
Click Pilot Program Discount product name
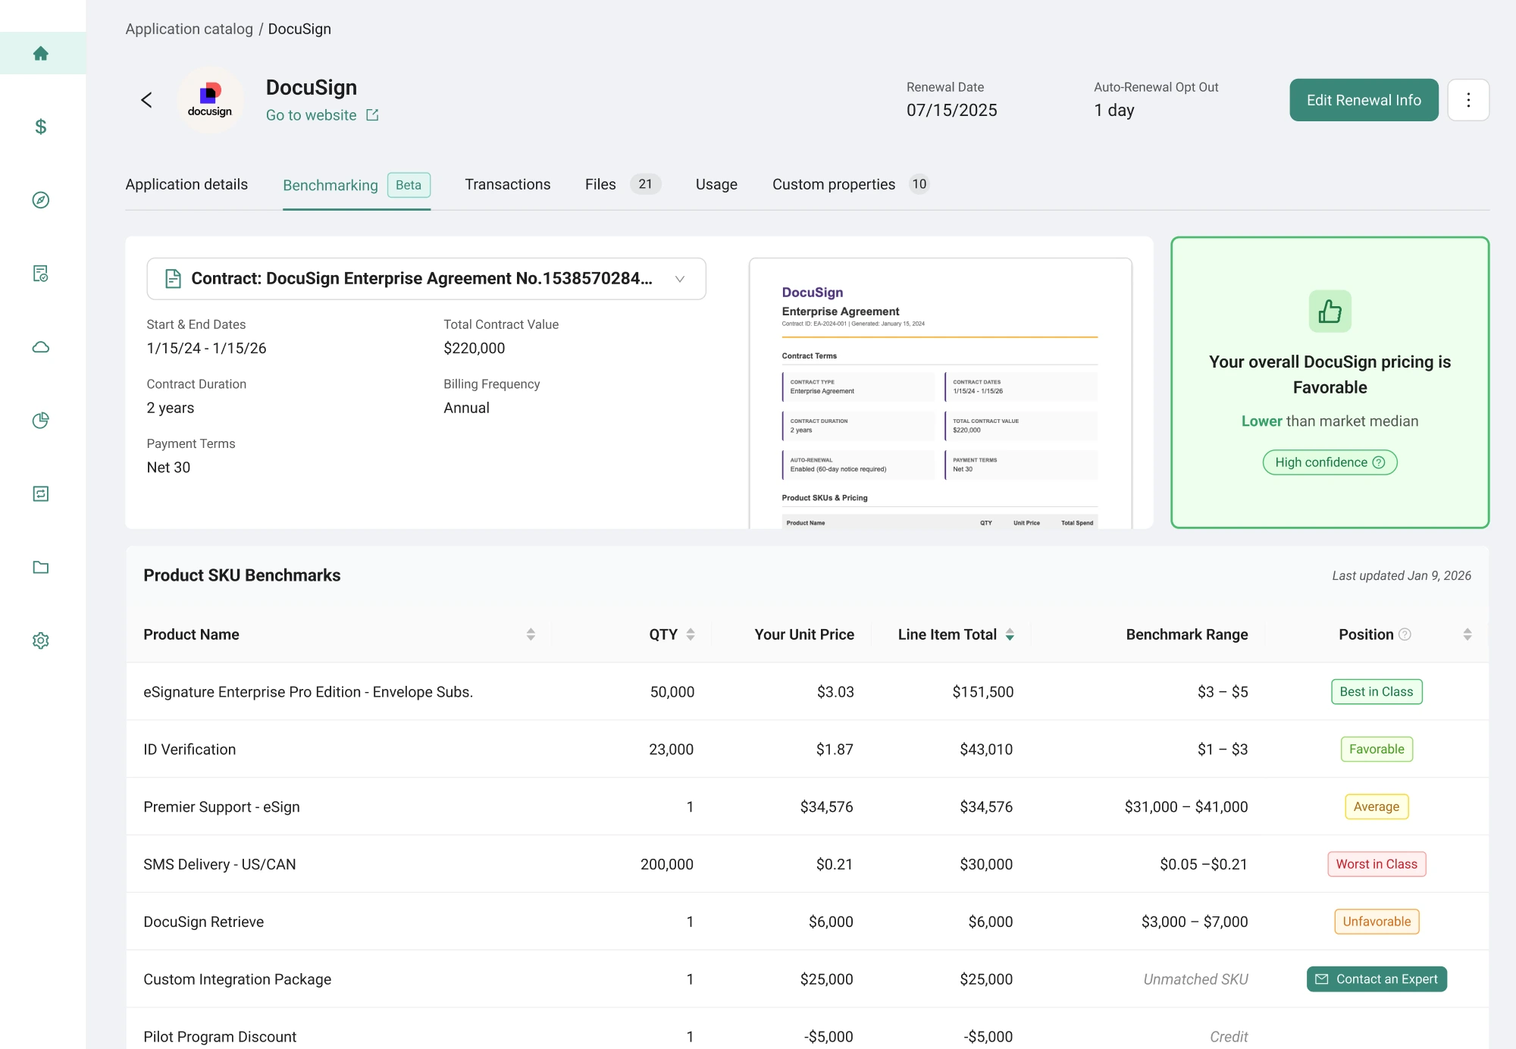point(220,1037)
